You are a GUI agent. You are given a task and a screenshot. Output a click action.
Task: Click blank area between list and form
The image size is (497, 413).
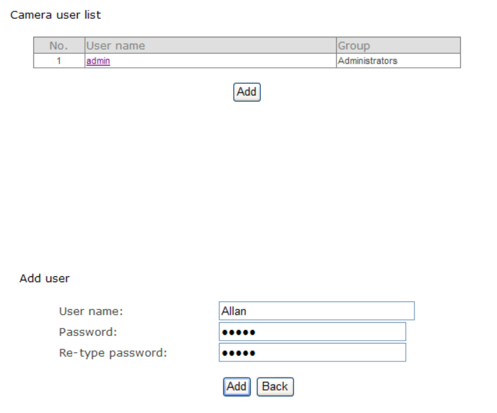coord(247,184)
